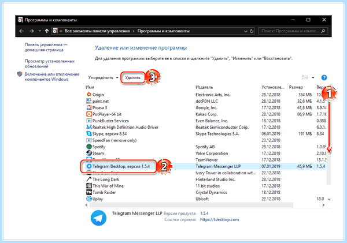Select the Telegram Messenger LLP publisher cell
This screenshot has width=347, height=243.
(x=218, y=166)
